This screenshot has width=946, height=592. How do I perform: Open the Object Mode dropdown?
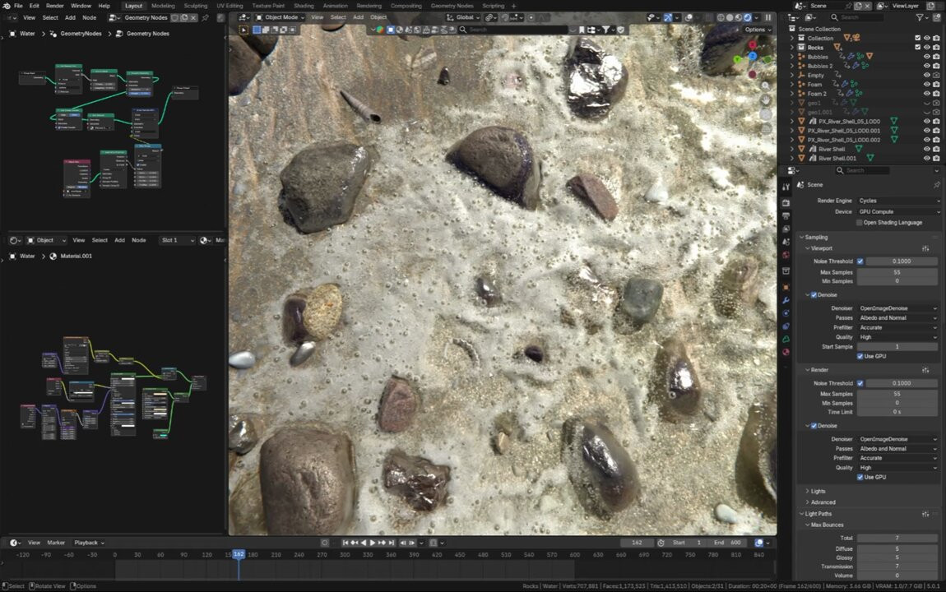[280, 17]
